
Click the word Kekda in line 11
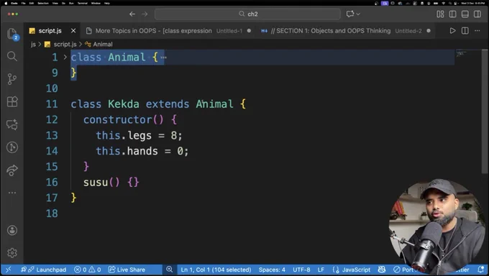pyautogui.click(x=124, y=103)
